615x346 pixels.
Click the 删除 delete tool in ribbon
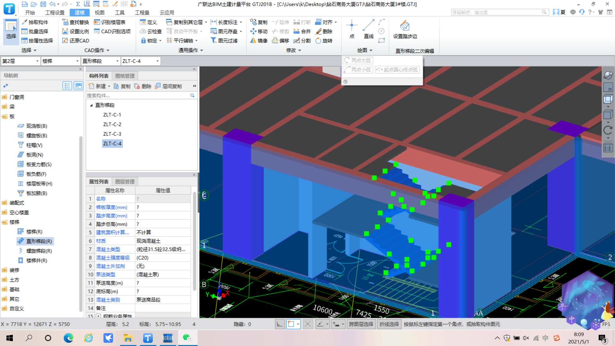(324, 31)
